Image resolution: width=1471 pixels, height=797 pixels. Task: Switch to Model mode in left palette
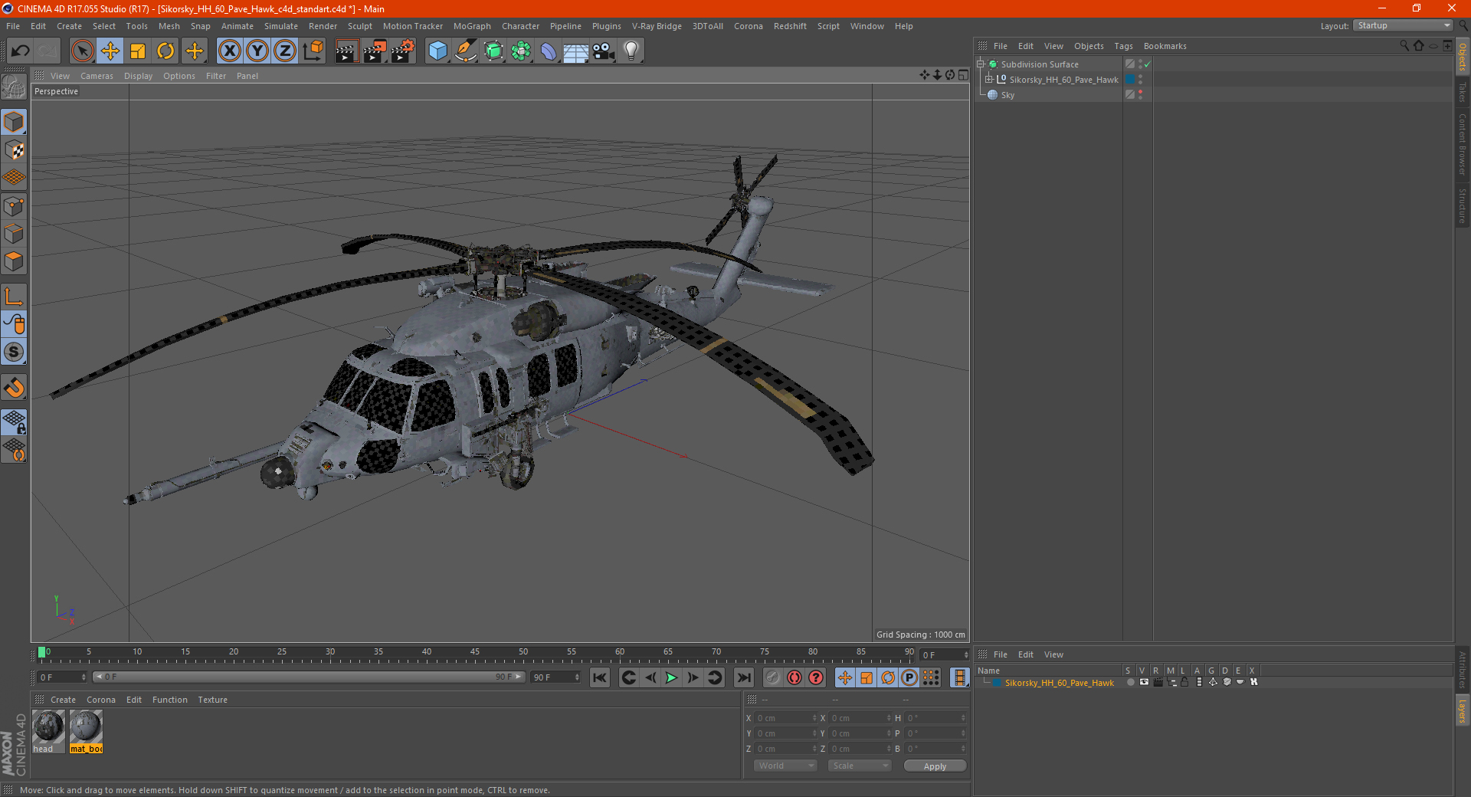pos(14,123)
